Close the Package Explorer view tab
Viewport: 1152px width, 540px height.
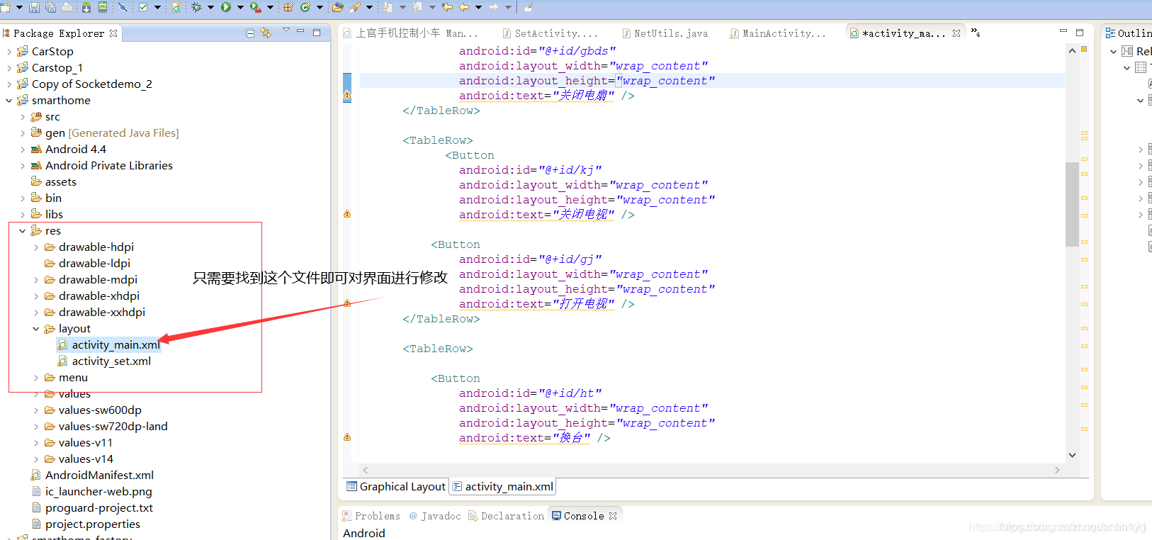[113, 33]
